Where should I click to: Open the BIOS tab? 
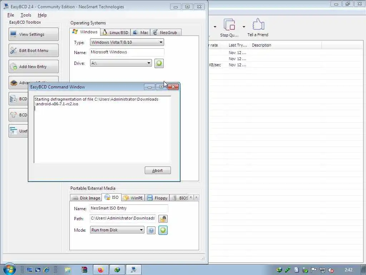pyautogui.click(x=179, y=198)
